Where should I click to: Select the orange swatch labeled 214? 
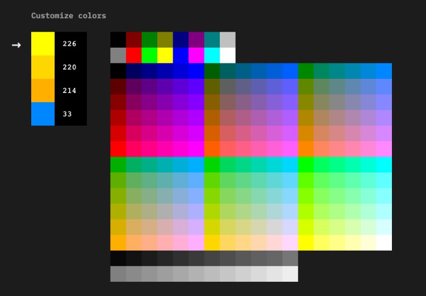coord(43,90)
